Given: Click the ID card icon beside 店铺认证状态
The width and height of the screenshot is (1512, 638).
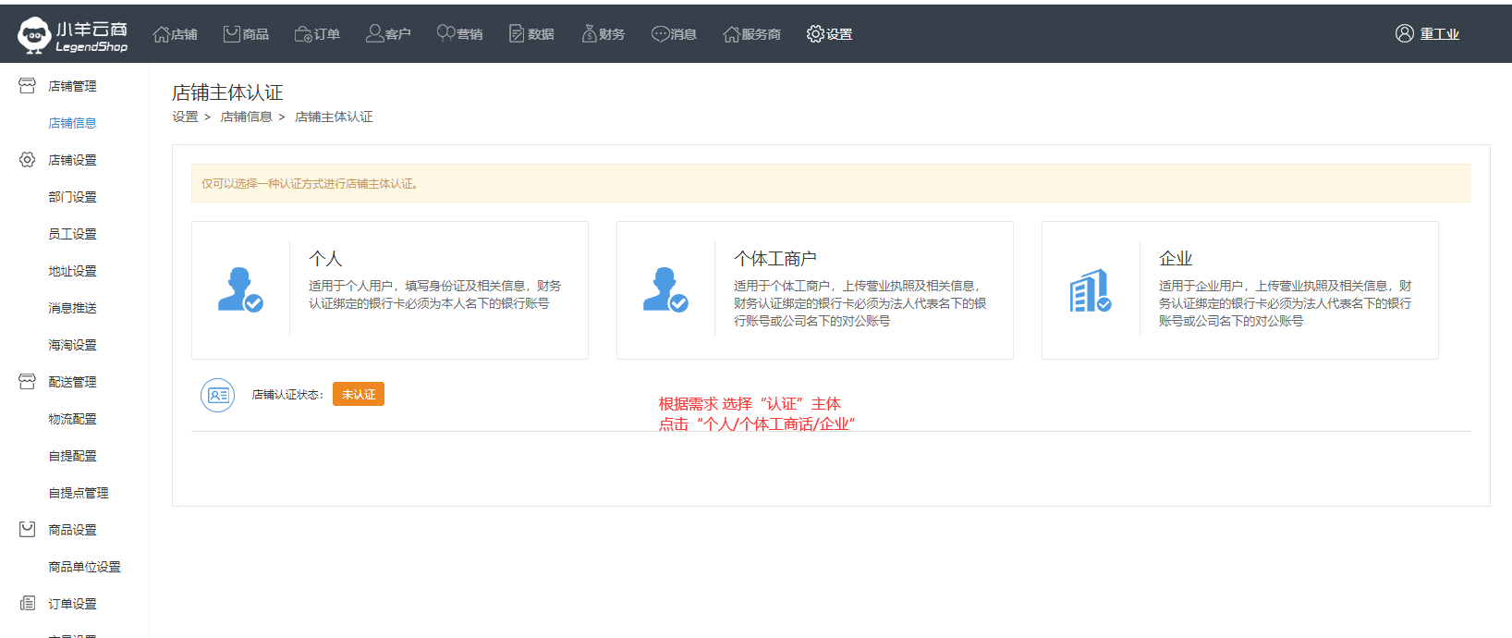Looking at the screenshot, I should [217, 395].
